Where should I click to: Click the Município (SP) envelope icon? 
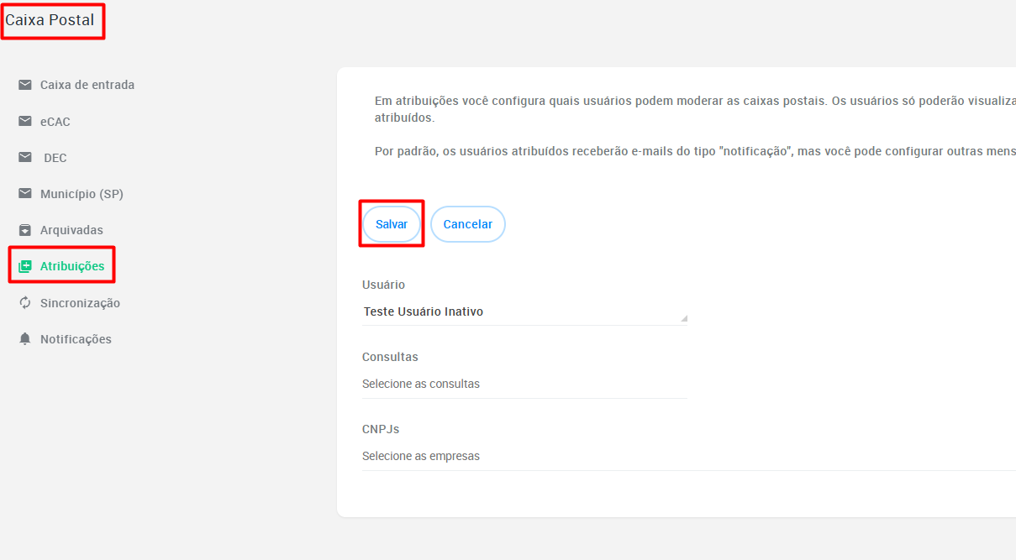pos(25,193)
